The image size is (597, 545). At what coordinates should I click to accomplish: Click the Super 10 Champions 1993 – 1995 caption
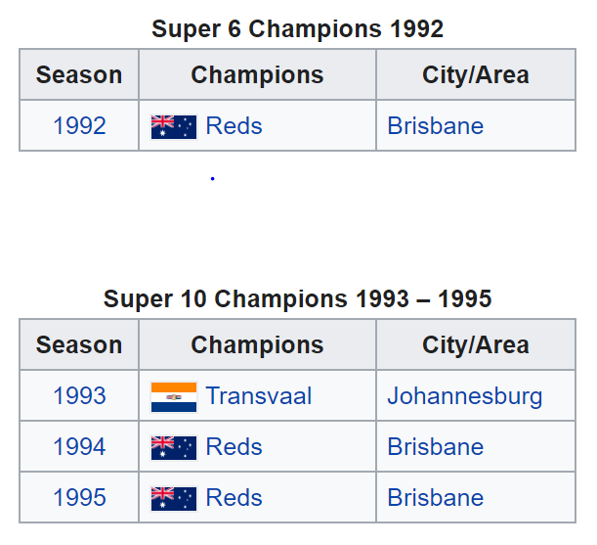coord(297,298)
